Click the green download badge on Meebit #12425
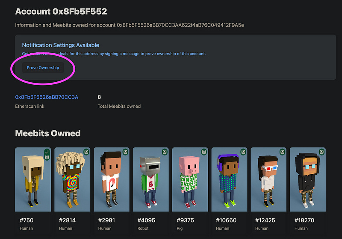The height and width of the screenshot is (239, 342). coord(283,152)
